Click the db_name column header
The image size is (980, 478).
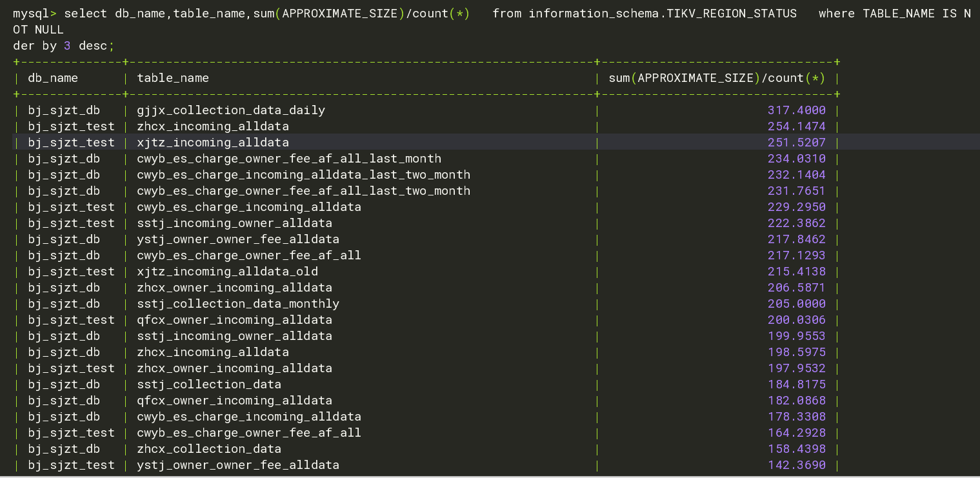[53, 78]
